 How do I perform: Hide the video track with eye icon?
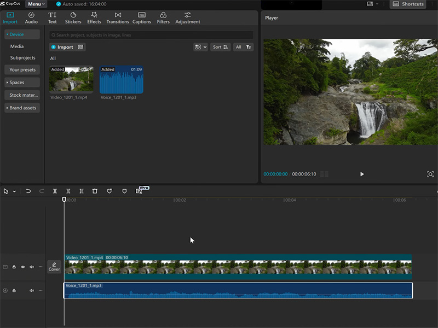pyautogui.click(x=23, y=267)
